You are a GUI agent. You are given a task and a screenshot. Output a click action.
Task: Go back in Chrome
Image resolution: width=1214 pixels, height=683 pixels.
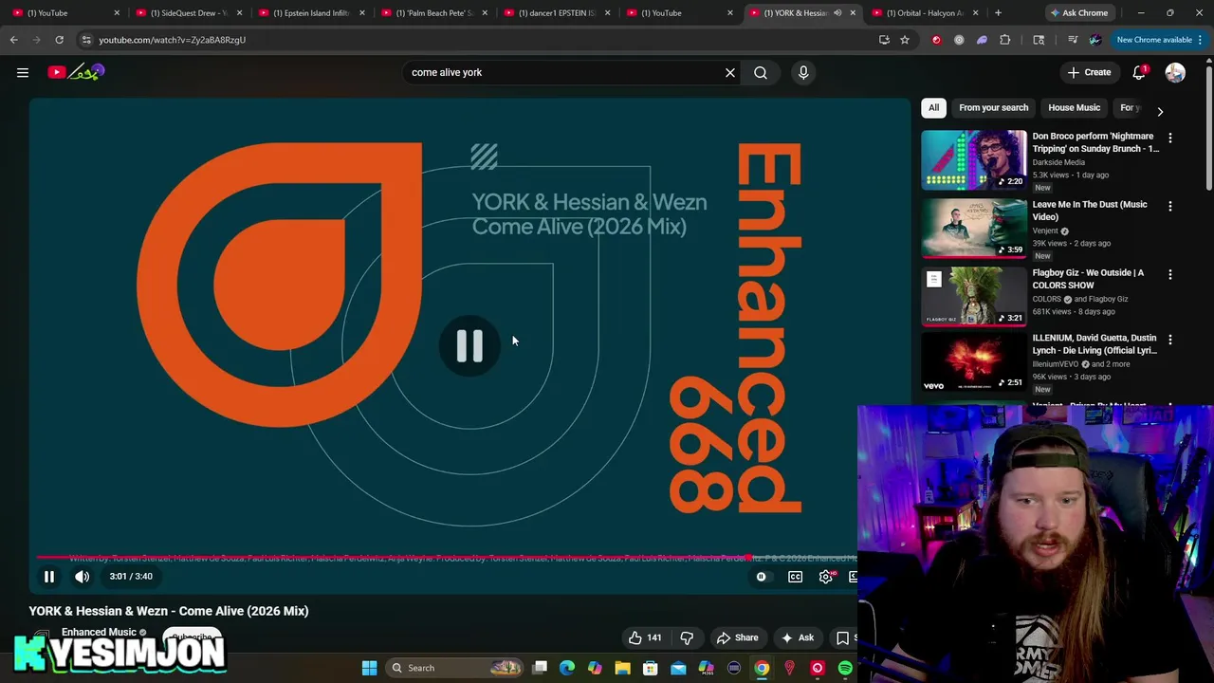click(x=13, y=40)
